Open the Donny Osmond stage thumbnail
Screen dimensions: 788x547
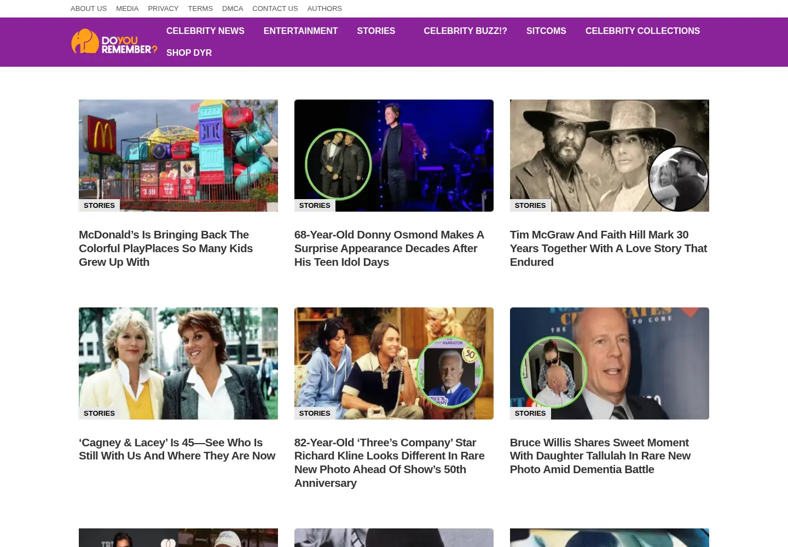click(x=394, y=155)
